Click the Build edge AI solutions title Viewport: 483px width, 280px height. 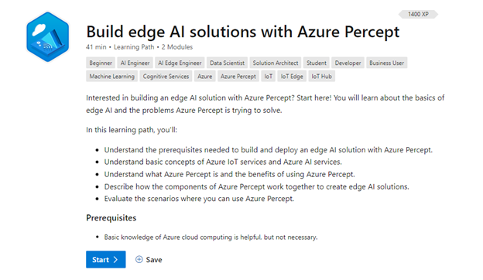pyautogui.click(x=243, y=32)
